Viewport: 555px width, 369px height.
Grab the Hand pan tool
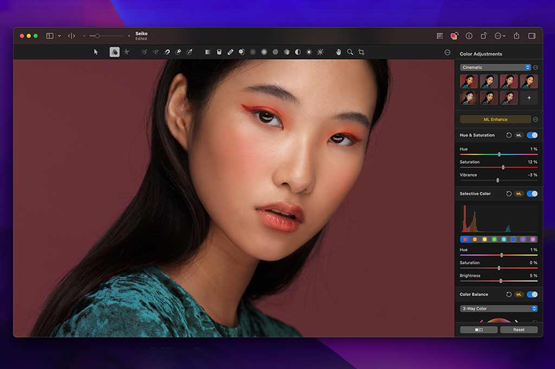pyautogui.click(x=338, y=52)
